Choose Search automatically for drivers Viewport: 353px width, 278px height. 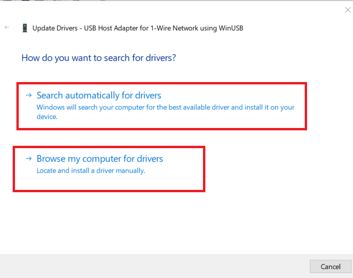[x=99, y=95]
